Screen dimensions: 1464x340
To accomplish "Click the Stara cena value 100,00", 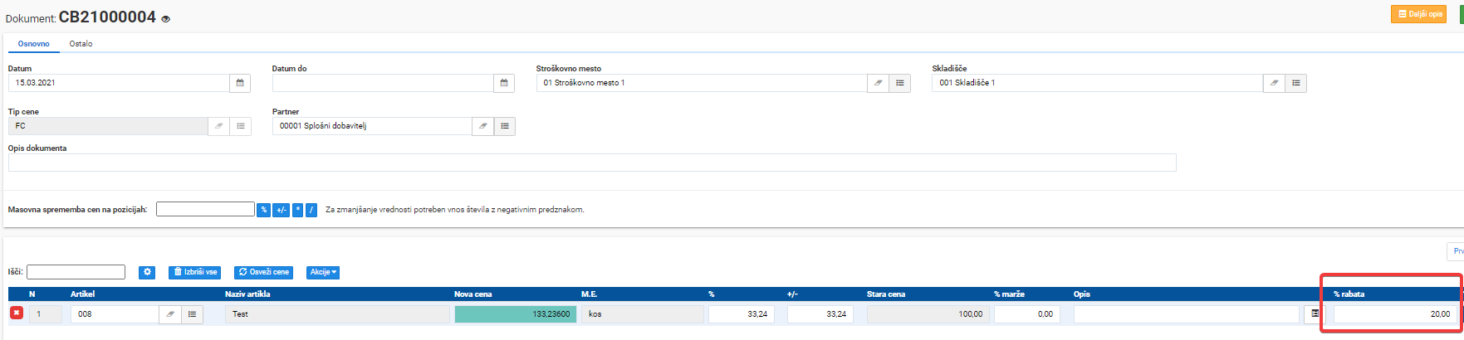I will pyautogui.click(x=928, y=314).
